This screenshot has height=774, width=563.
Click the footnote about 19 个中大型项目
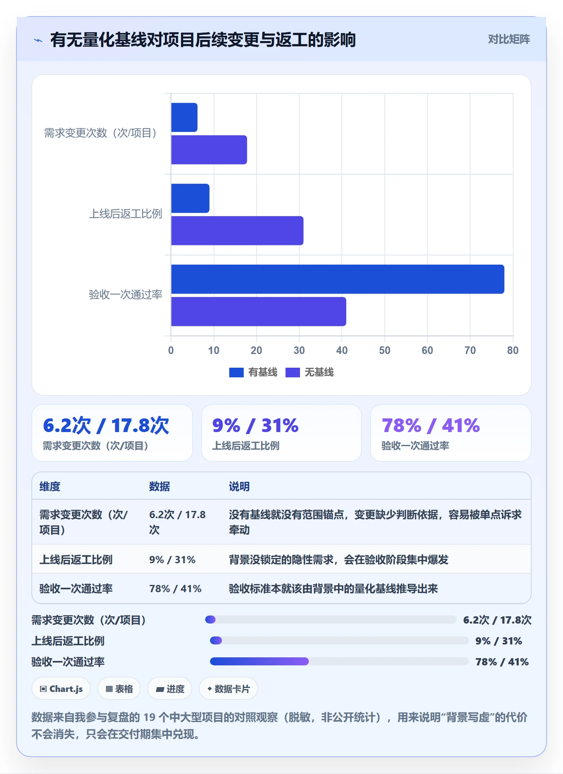[x=279, y=726]
